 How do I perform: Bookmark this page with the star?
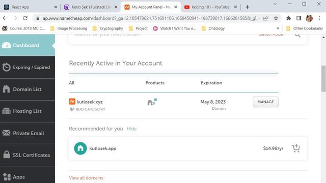coord(276,18)
